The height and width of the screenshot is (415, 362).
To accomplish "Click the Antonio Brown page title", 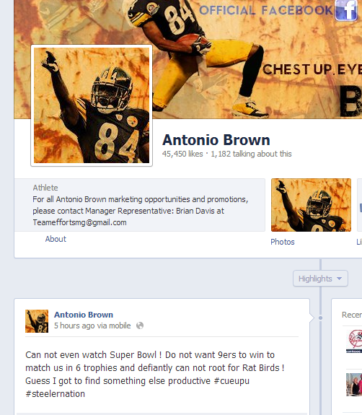I will pyautogui.click(x=216, y=140).
